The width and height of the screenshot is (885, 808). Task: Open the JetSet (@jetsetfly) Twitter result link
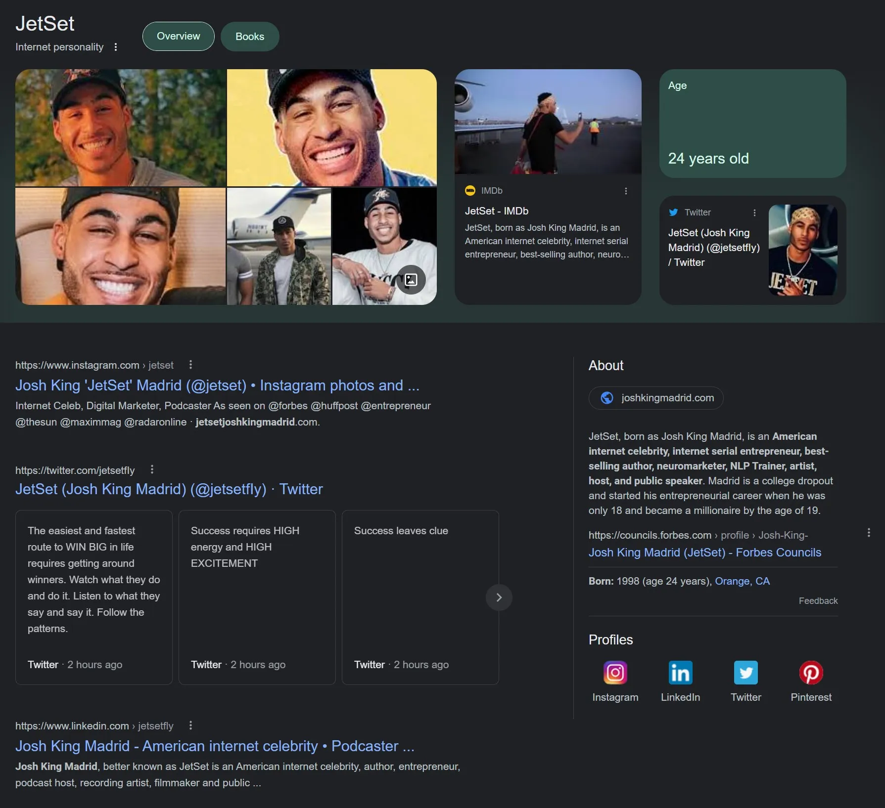[x=169, y=489]
